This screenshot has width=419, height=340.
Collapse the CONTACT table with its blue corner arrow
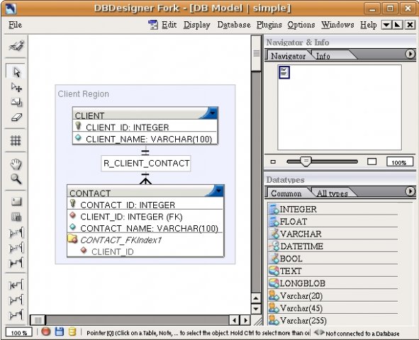[218, 191]
